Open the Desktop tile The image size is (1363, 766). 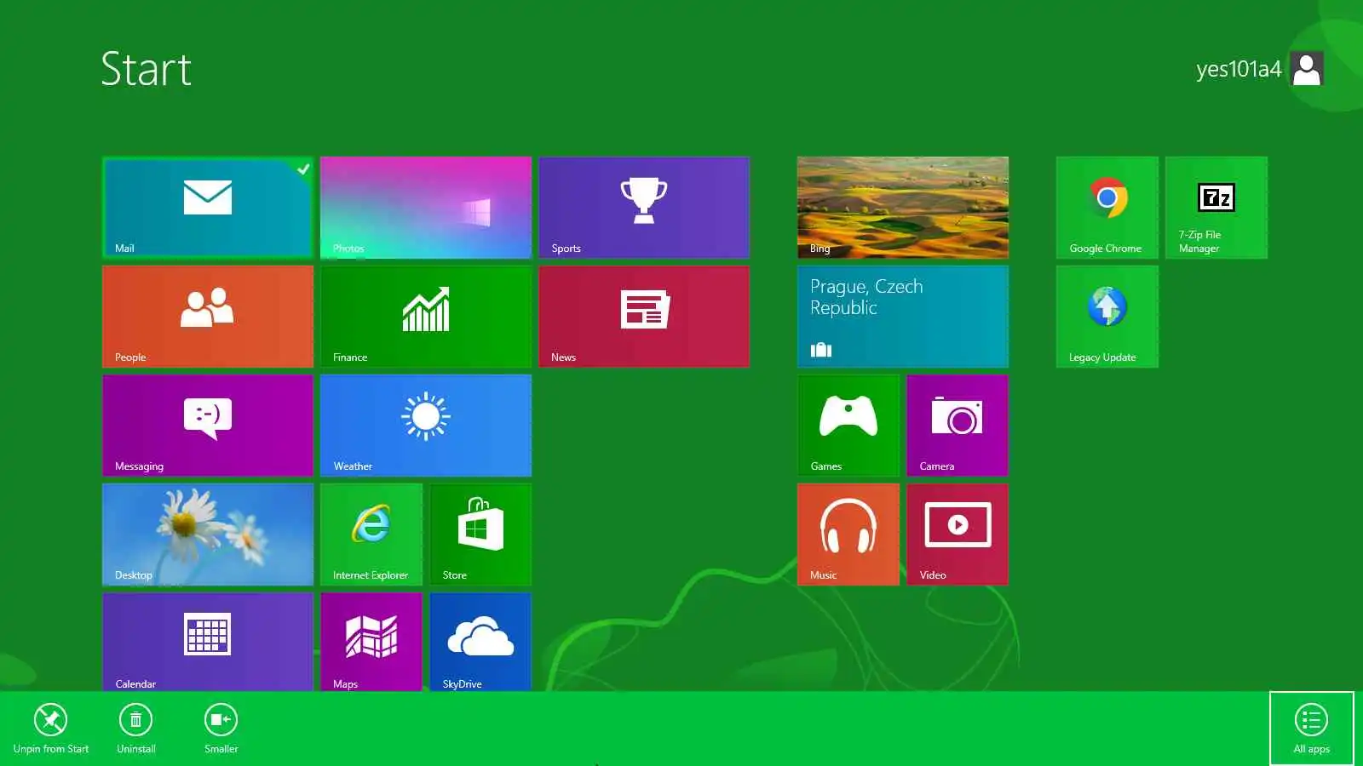(x=208, y=534)
